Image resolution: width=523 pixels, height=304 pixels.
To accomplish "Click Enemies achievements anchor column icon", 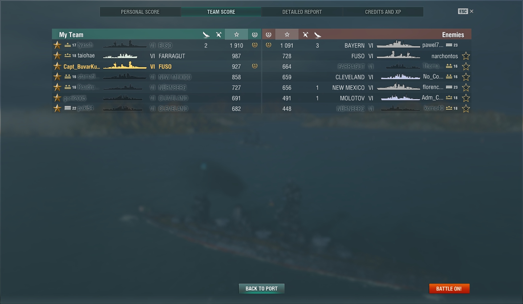I will pyautogui.click(x=268, y=35).
